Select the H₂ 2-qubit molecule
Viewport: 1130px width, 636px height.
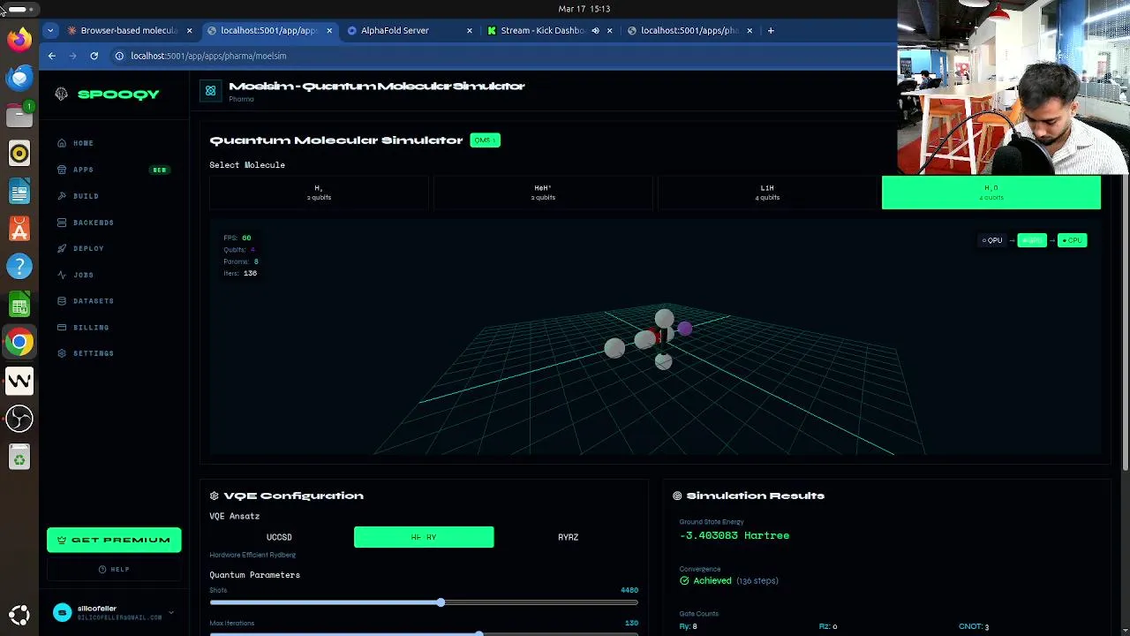(319, 193)
